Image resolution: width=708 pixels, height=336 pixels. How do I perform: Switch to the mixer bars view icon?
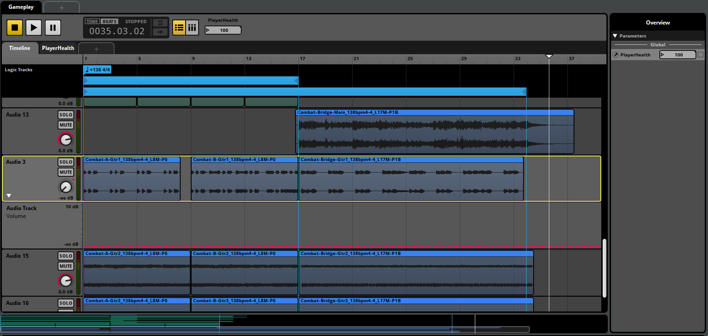[192, 28]
